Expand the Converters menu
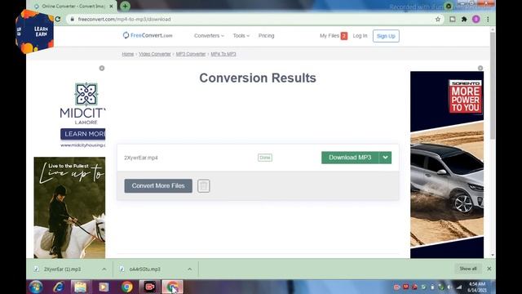Image resolution: width=522 pixels, height=294 pixels. (209, 36)
